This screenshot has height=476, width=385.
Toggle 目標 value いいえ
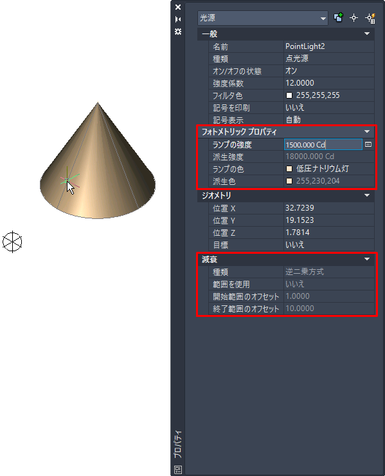point(328,245)
